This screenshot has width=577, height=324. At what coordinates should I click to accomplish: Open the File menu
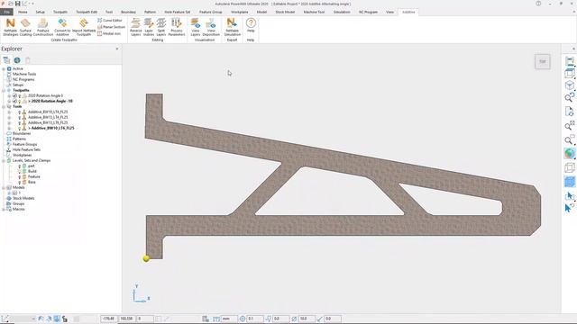click(6, 12)
